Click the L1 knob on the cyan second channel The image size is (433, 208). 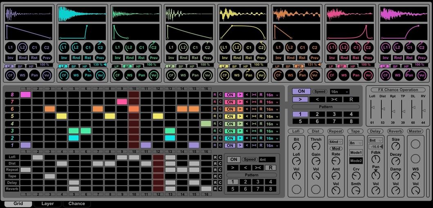pyautogui.click(x=64, y=48)
